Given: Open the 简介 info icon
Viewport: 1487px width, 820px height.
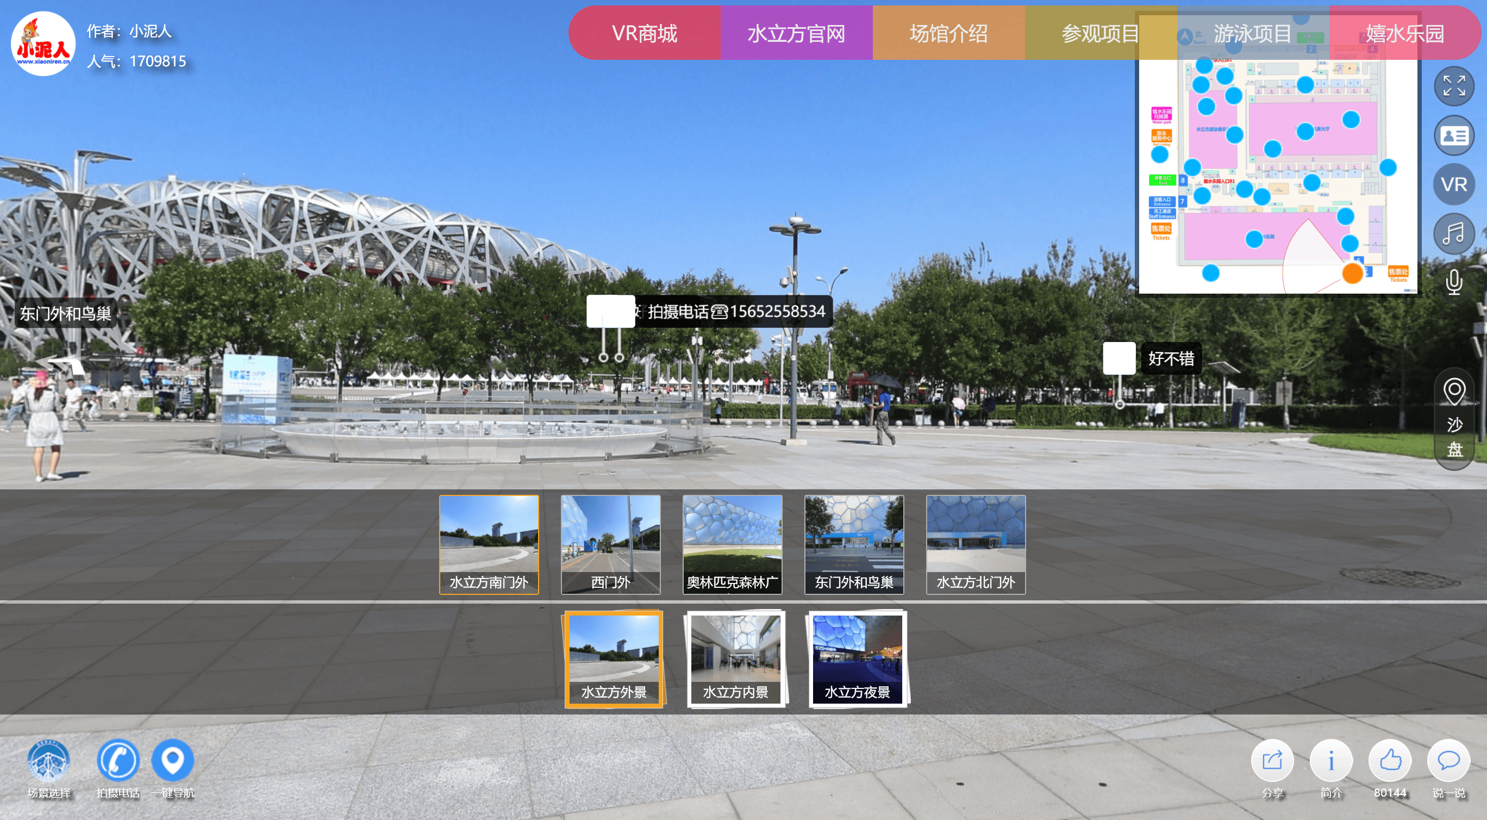Looking at the screenshot, I should [1331, 760].
